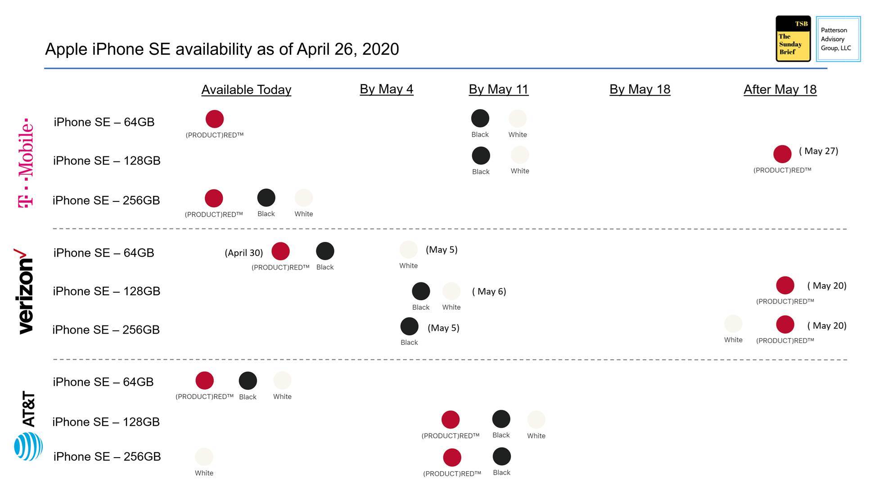Click the "Available Today" column header
888x499 pixels.
point(246,90)
